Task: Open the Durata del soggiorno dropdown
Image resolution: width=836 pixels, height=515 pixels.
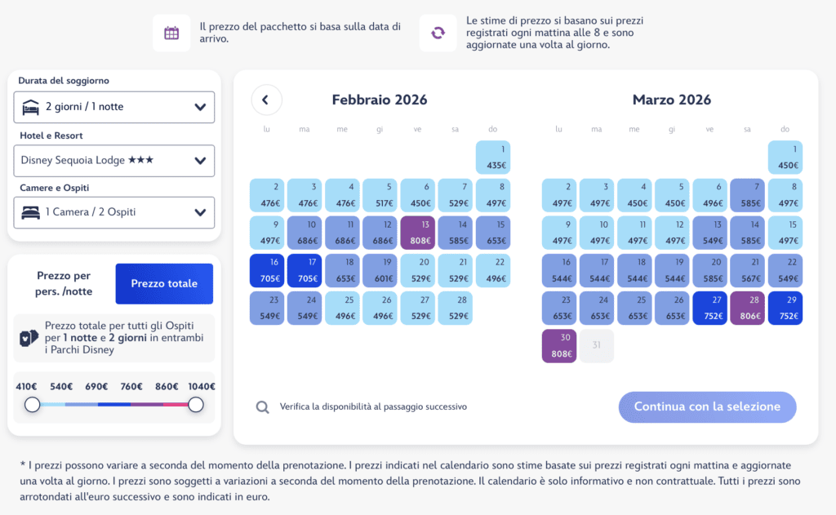Action: click(x=114, y=107)
